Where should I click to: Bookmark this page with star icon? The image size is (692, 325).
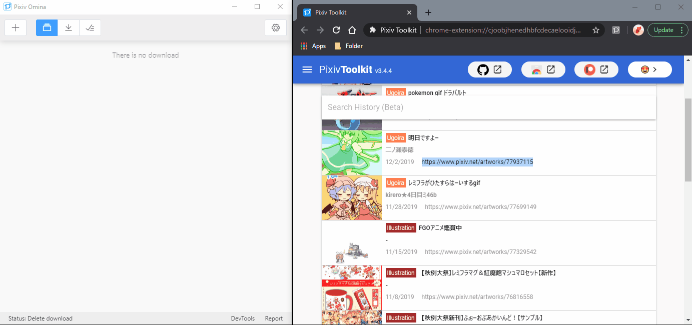click(596, 30)
